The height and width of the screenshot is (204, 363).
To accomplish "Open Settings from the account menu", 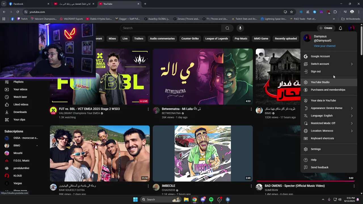I will coord(329,149).
